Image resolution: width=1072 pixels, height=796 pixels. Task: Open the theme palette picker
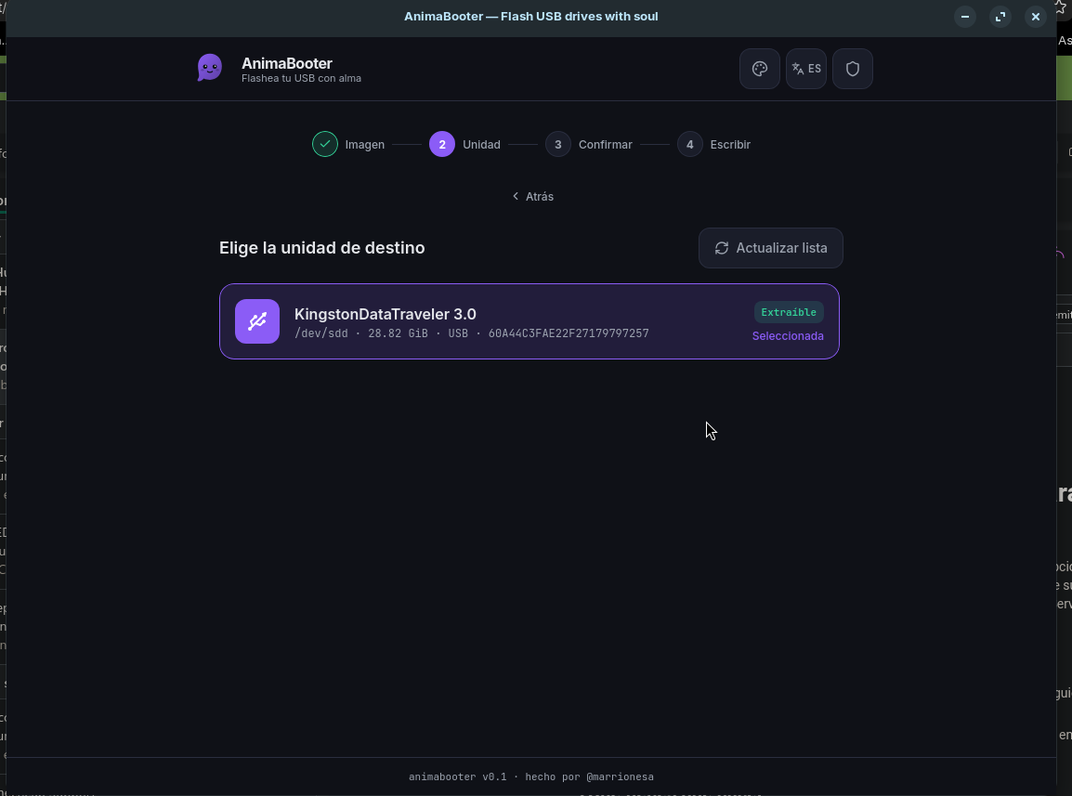click(x=760, y=69)
